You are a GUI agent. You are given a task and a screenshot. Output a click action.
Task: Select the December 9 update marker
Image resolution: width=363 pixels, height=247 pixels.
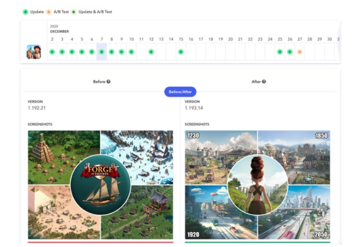[x=121, y=52]
